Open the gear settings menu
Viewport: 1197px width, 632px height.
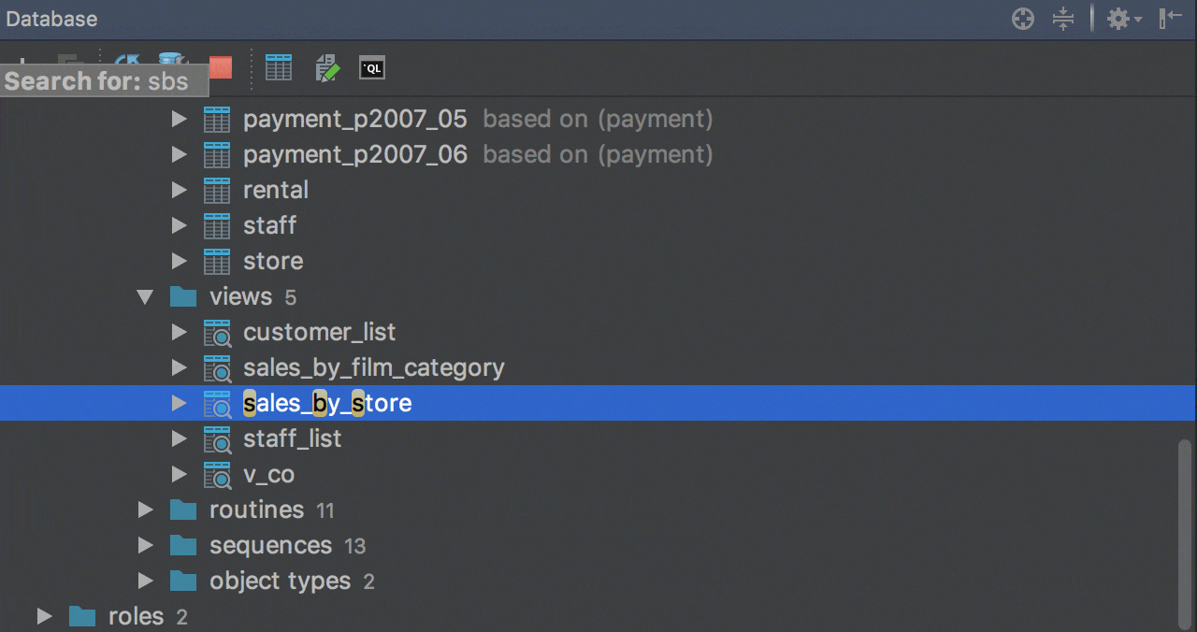[1122, 19]
